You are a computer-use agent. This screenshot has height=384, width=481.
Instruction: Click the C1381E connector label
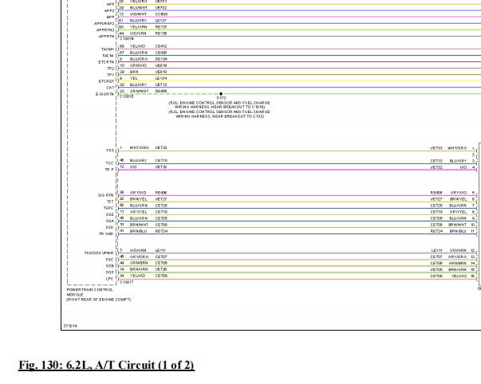point(127,96)
